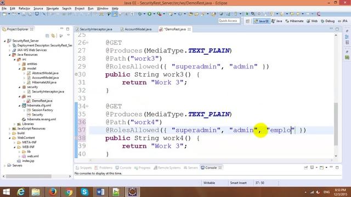Open the dropdown arrow next to Run icon
This screenshot has height=197, width=351.
click(x=154, y=14)
